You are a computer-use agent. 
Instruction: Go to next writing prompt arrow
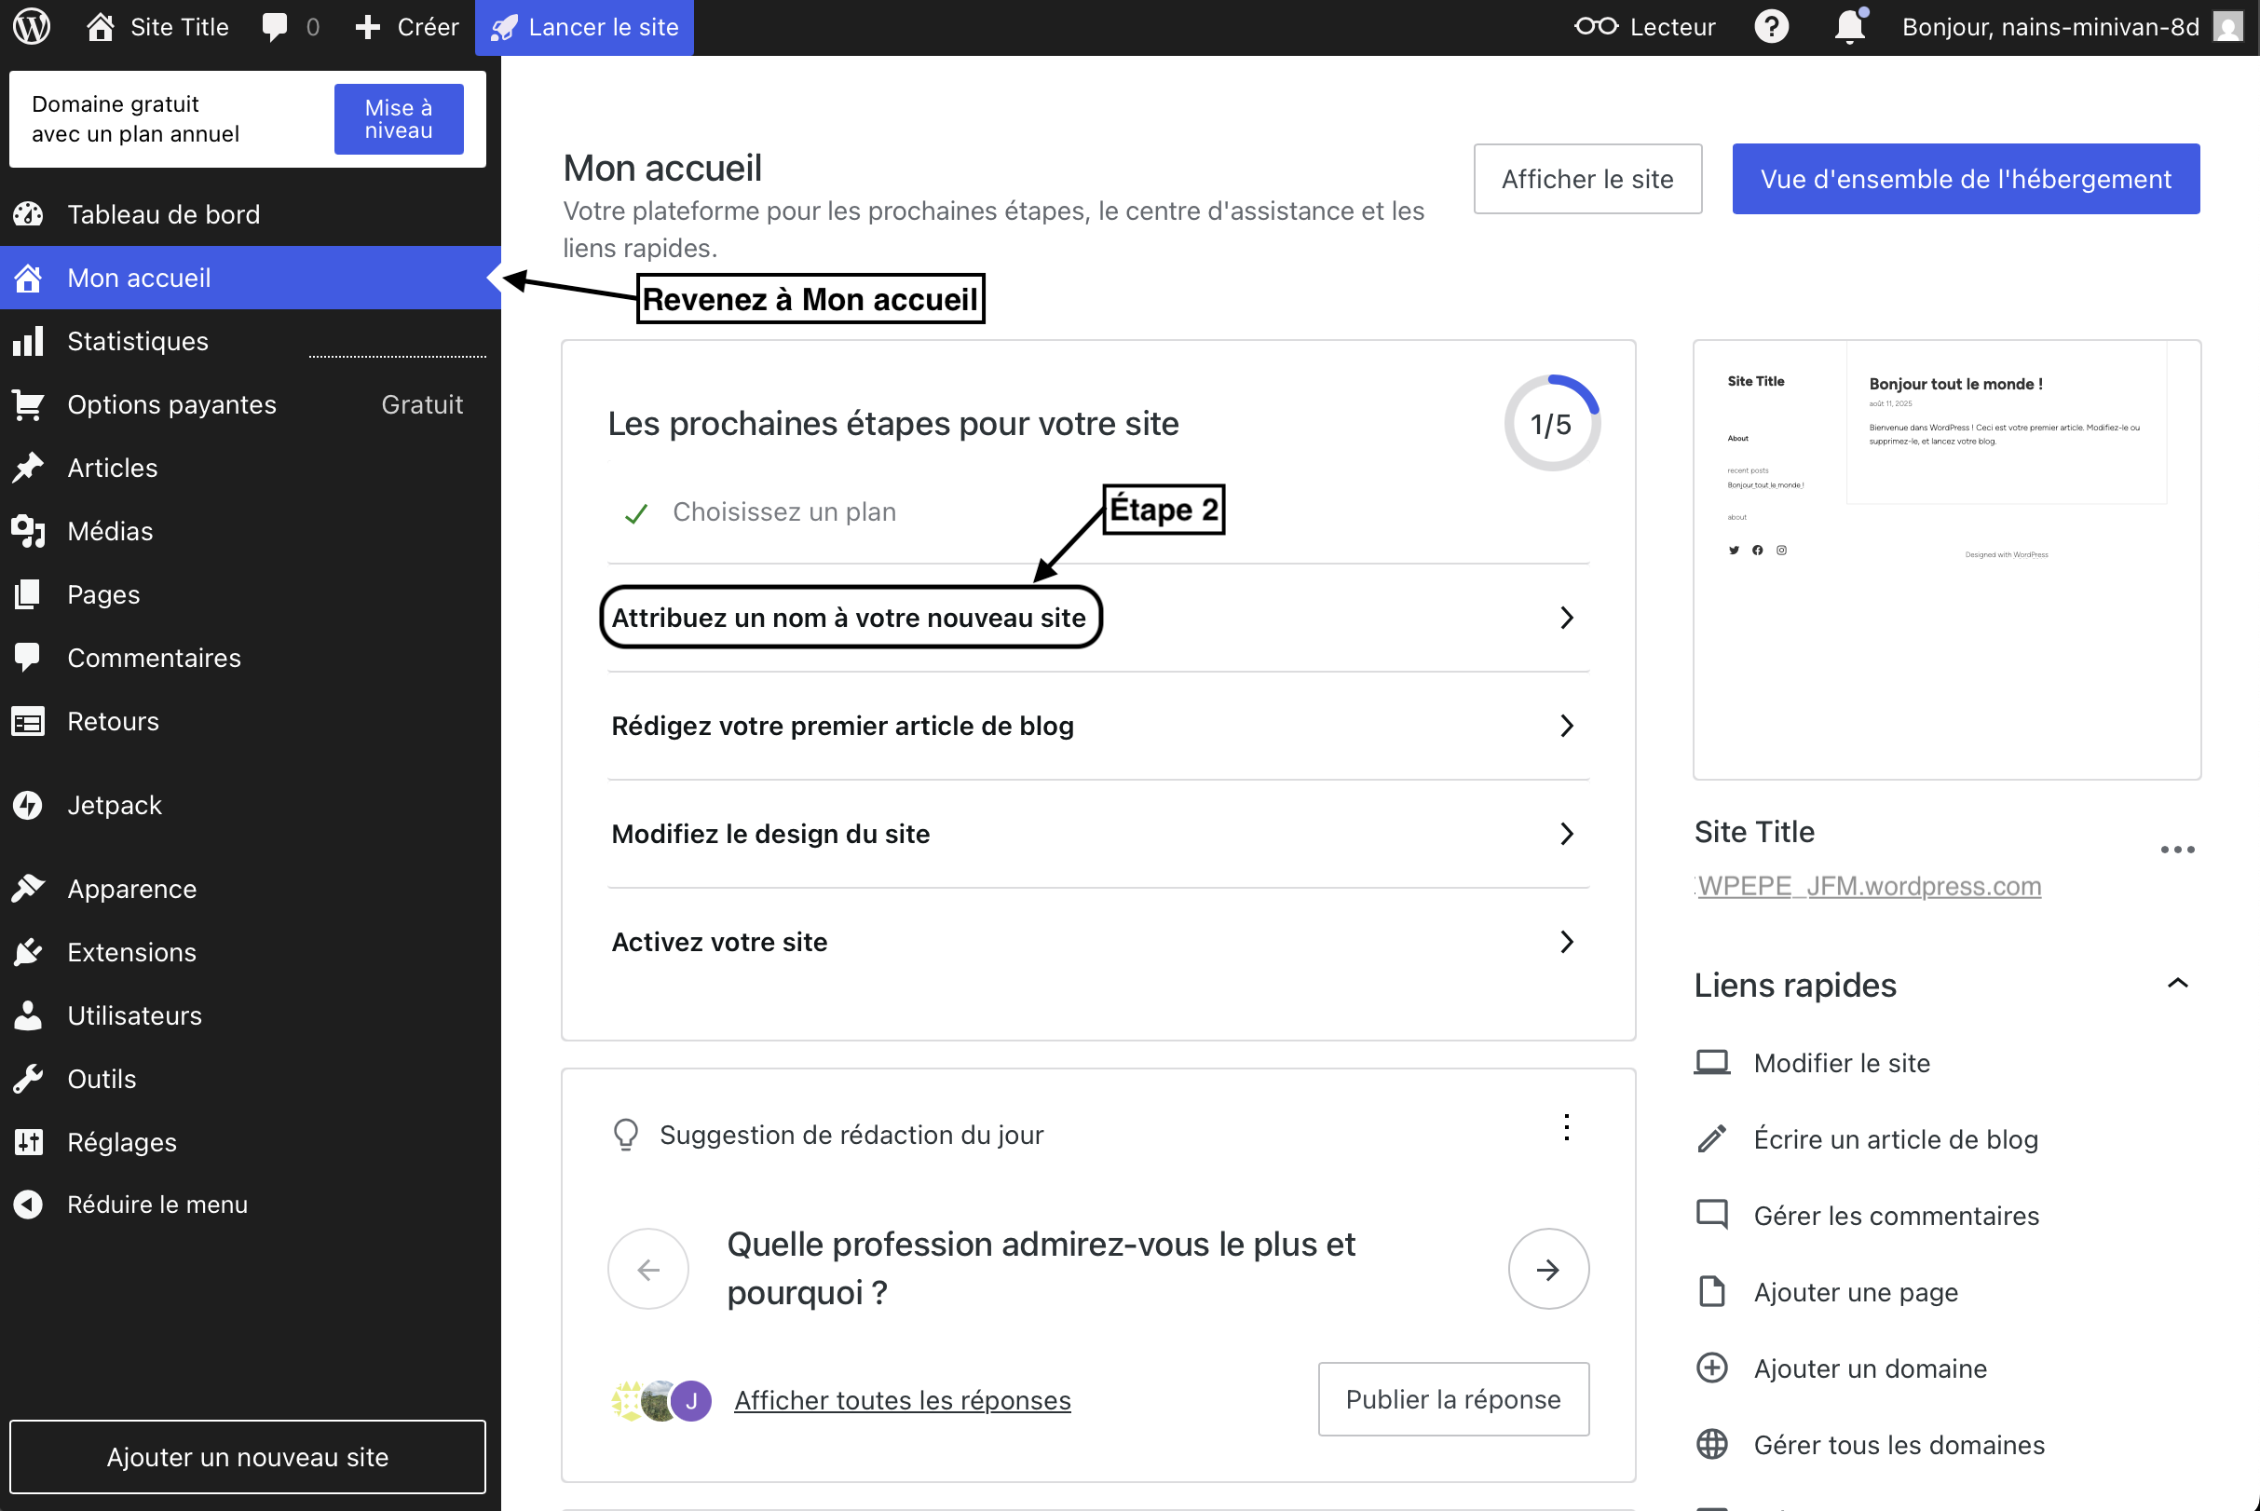coord(1547,1269)
